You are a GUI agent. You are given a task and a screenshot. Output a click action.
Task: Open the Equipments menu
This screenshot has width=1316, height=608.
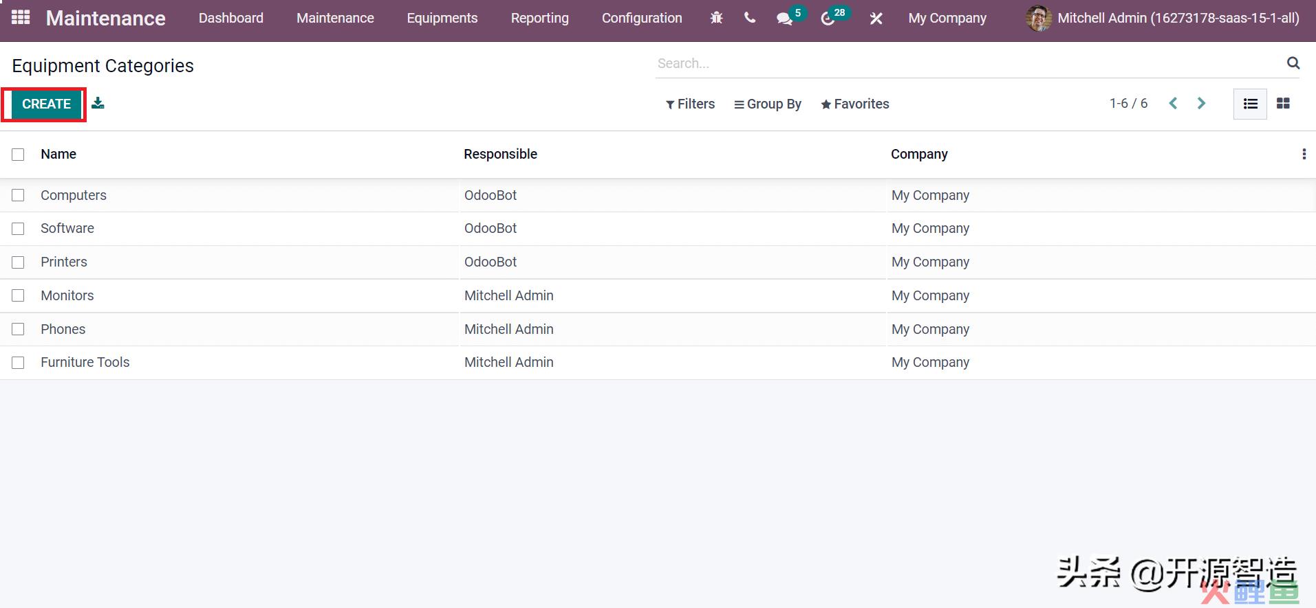pyautogui.click(x=442, y=18)
